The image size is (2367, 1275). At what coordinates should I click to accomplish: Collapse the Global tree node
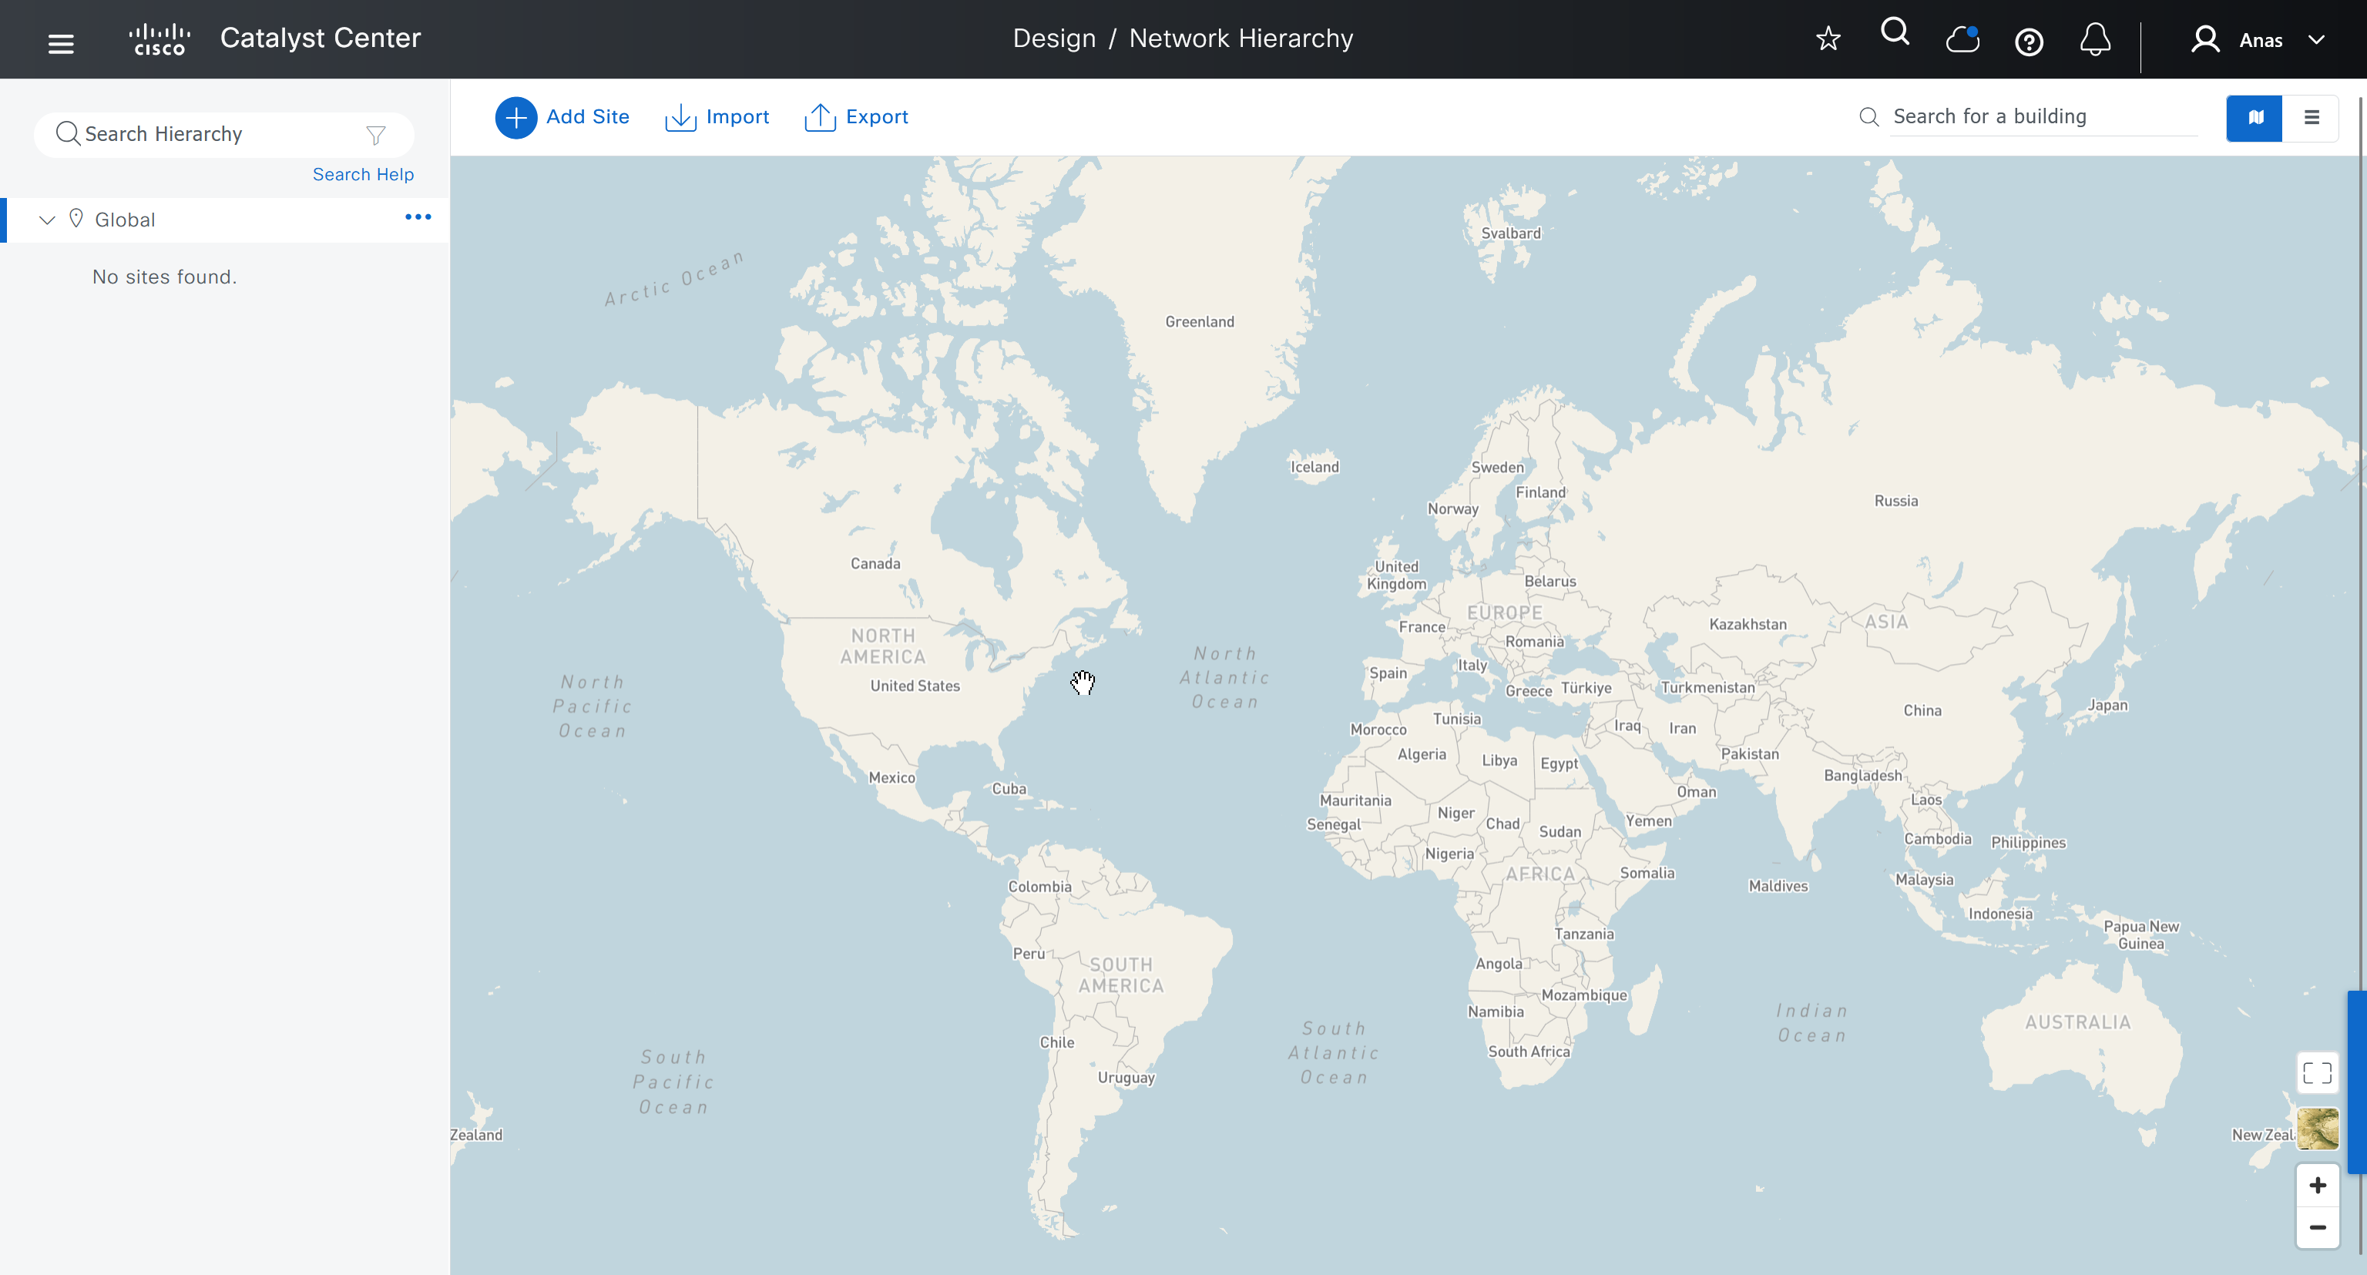[47, 220]
